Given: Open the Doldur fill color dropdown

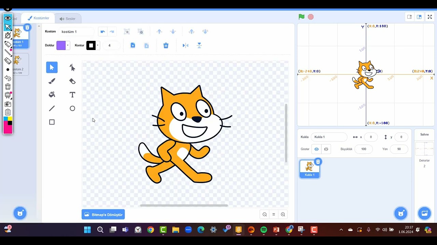Looking at the screenshot, I should (x=68, y=45).
